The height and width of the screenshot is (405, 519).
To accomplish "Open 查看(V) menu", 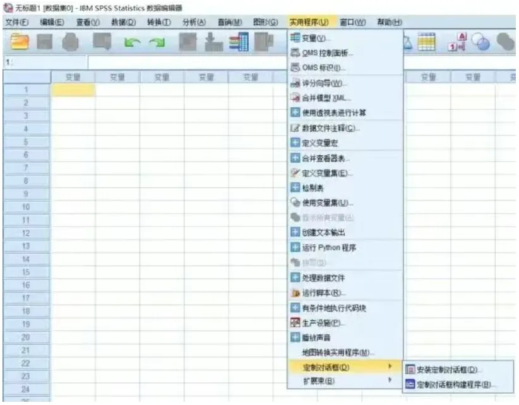I will tap(88, 22).
